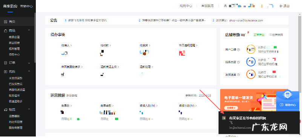Click the sidebar vertical scrollbar

[35, 38]
